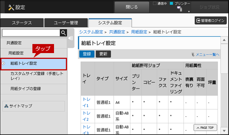Follow the メニュー一覧へ link
Image resolution: width=229 pixels, height=135 pixels.
pyautogui.click(x=207, y=55)
